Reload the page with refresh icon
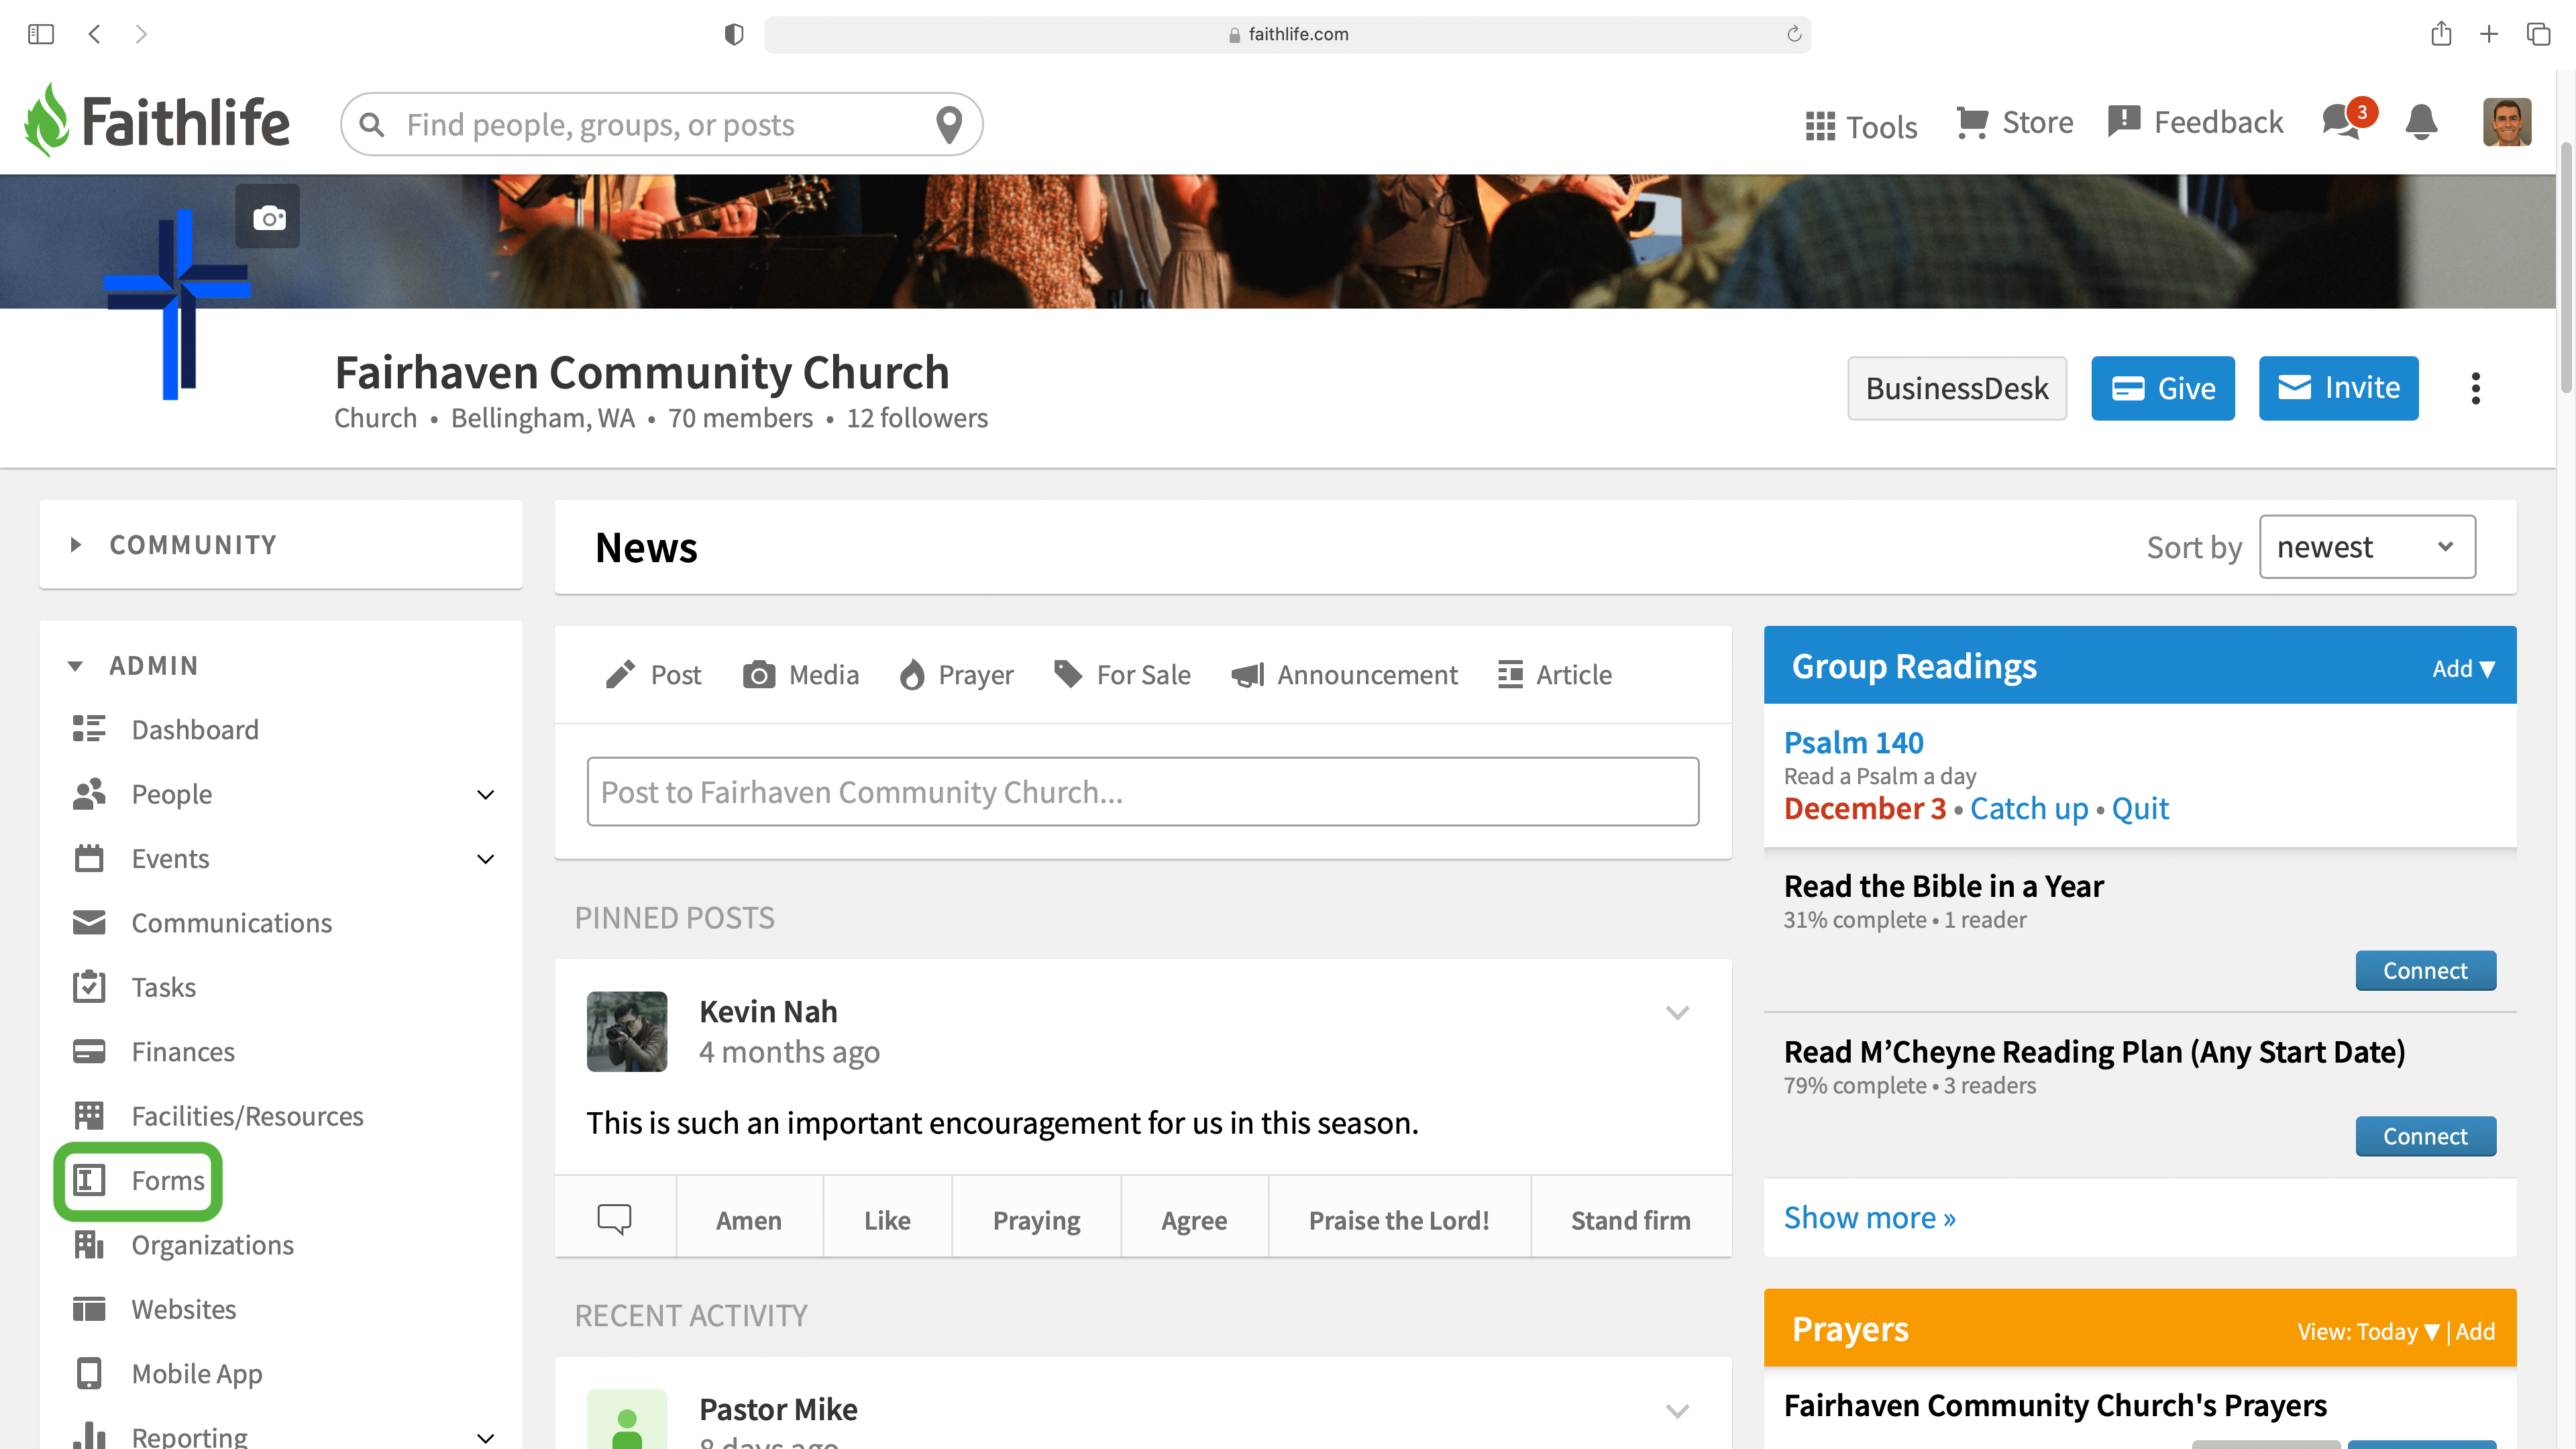The width and height of the screenshot is (2576, 1449). 1794,34
